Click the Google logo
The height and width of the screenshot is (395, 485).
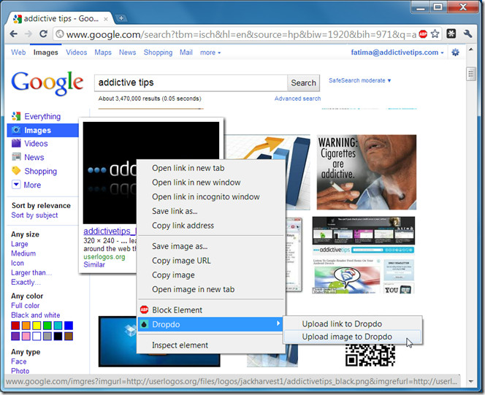point(47,83)
